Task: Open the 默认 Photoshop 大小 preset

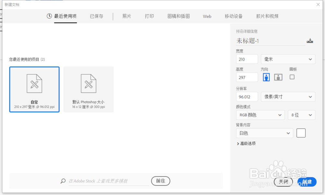Action: [x=88, y=89]
